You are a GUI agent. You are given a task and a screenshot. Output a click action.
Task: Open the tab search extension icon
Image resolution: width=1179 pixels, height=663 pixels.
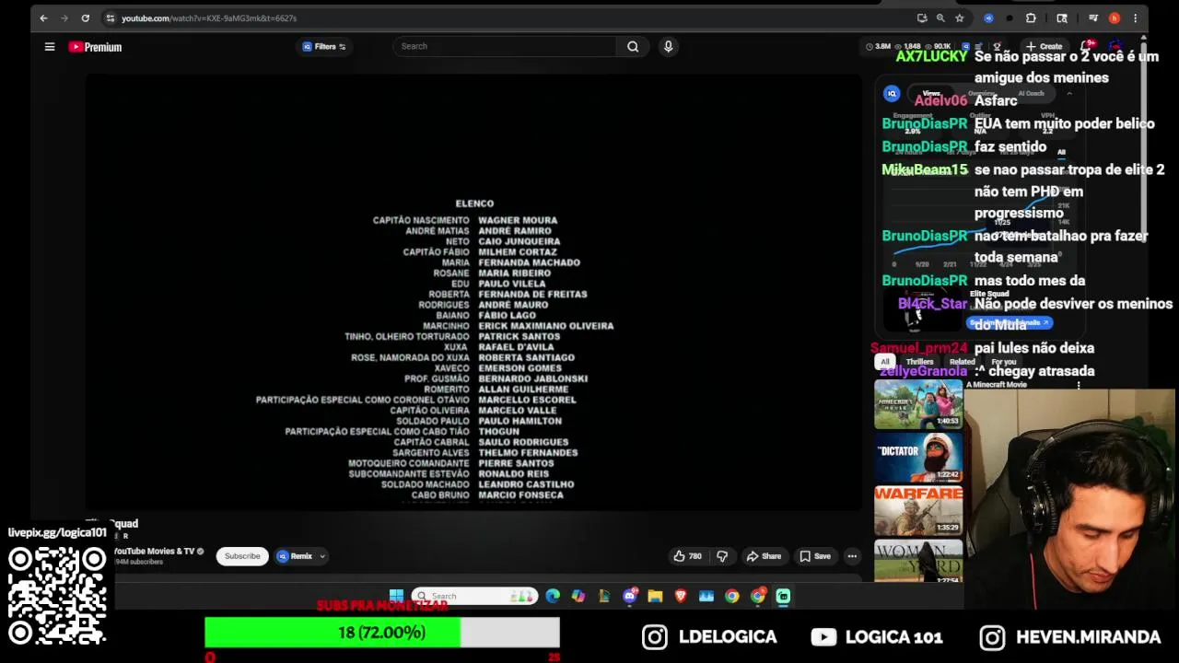pyautogui.click(x=1062, y=17)
